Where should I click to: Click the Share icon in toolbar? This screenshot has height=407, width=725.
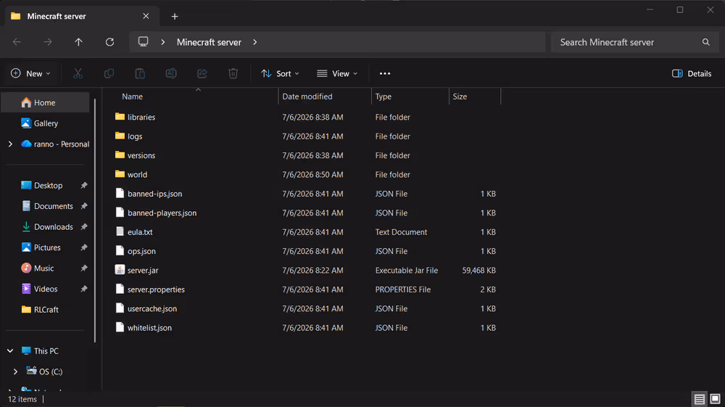tap(202, 73)
